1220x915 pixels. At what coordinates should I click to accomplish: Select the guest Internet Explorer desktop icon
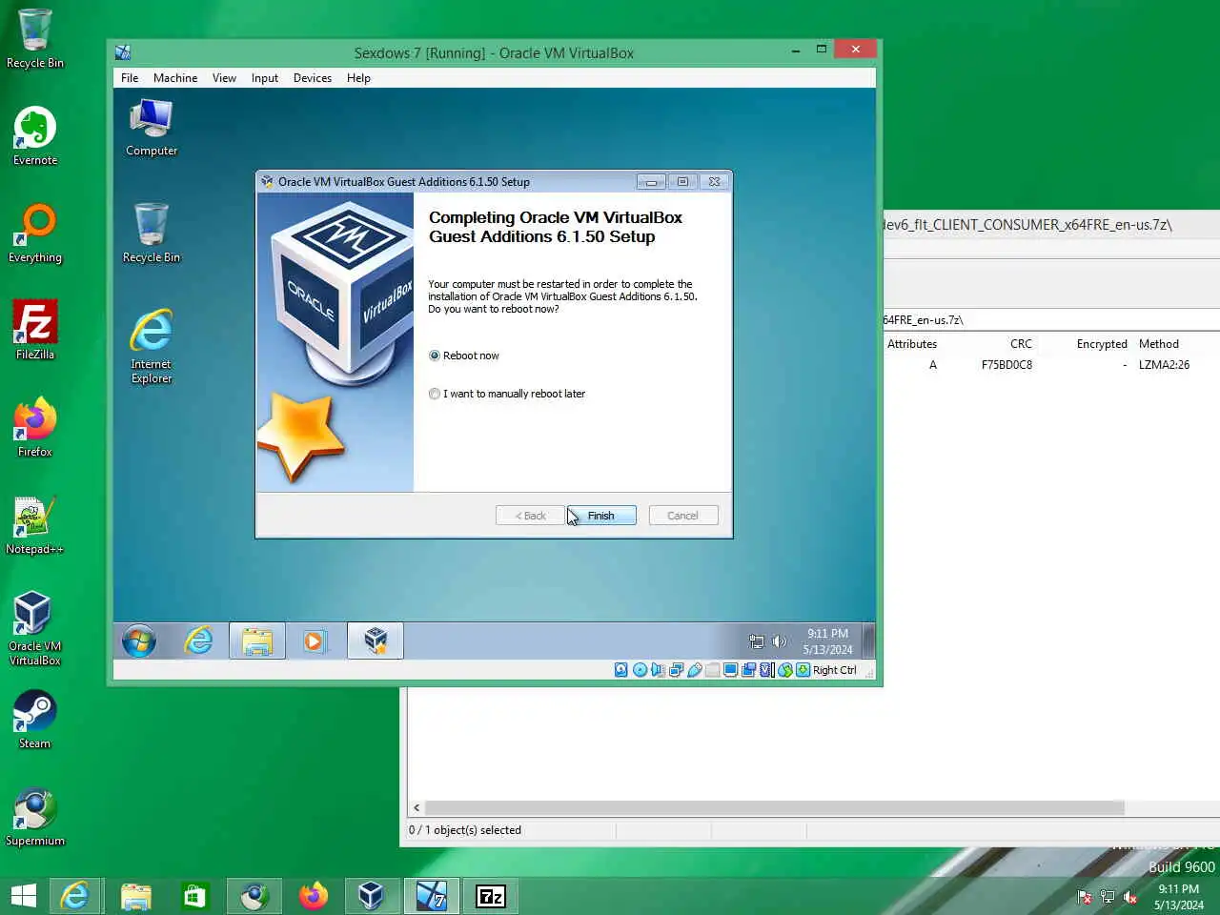[152, 346]
